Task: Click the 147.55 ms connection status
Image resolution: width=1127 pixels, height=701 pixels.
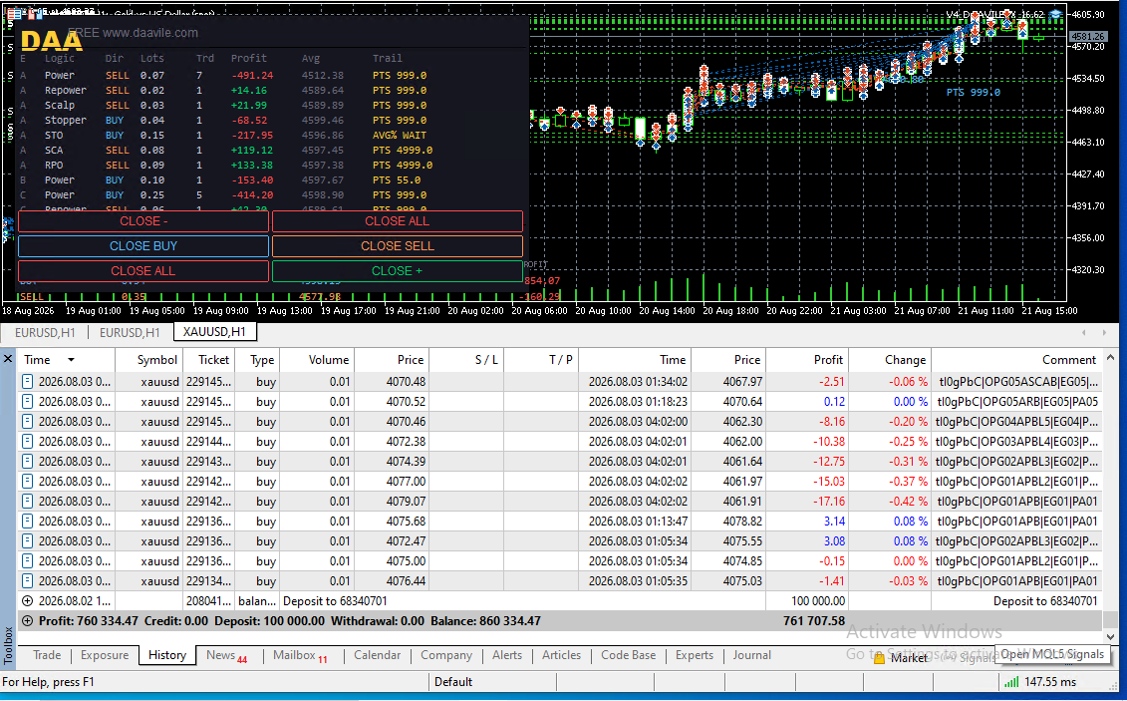Action: tap(1050, 682)
